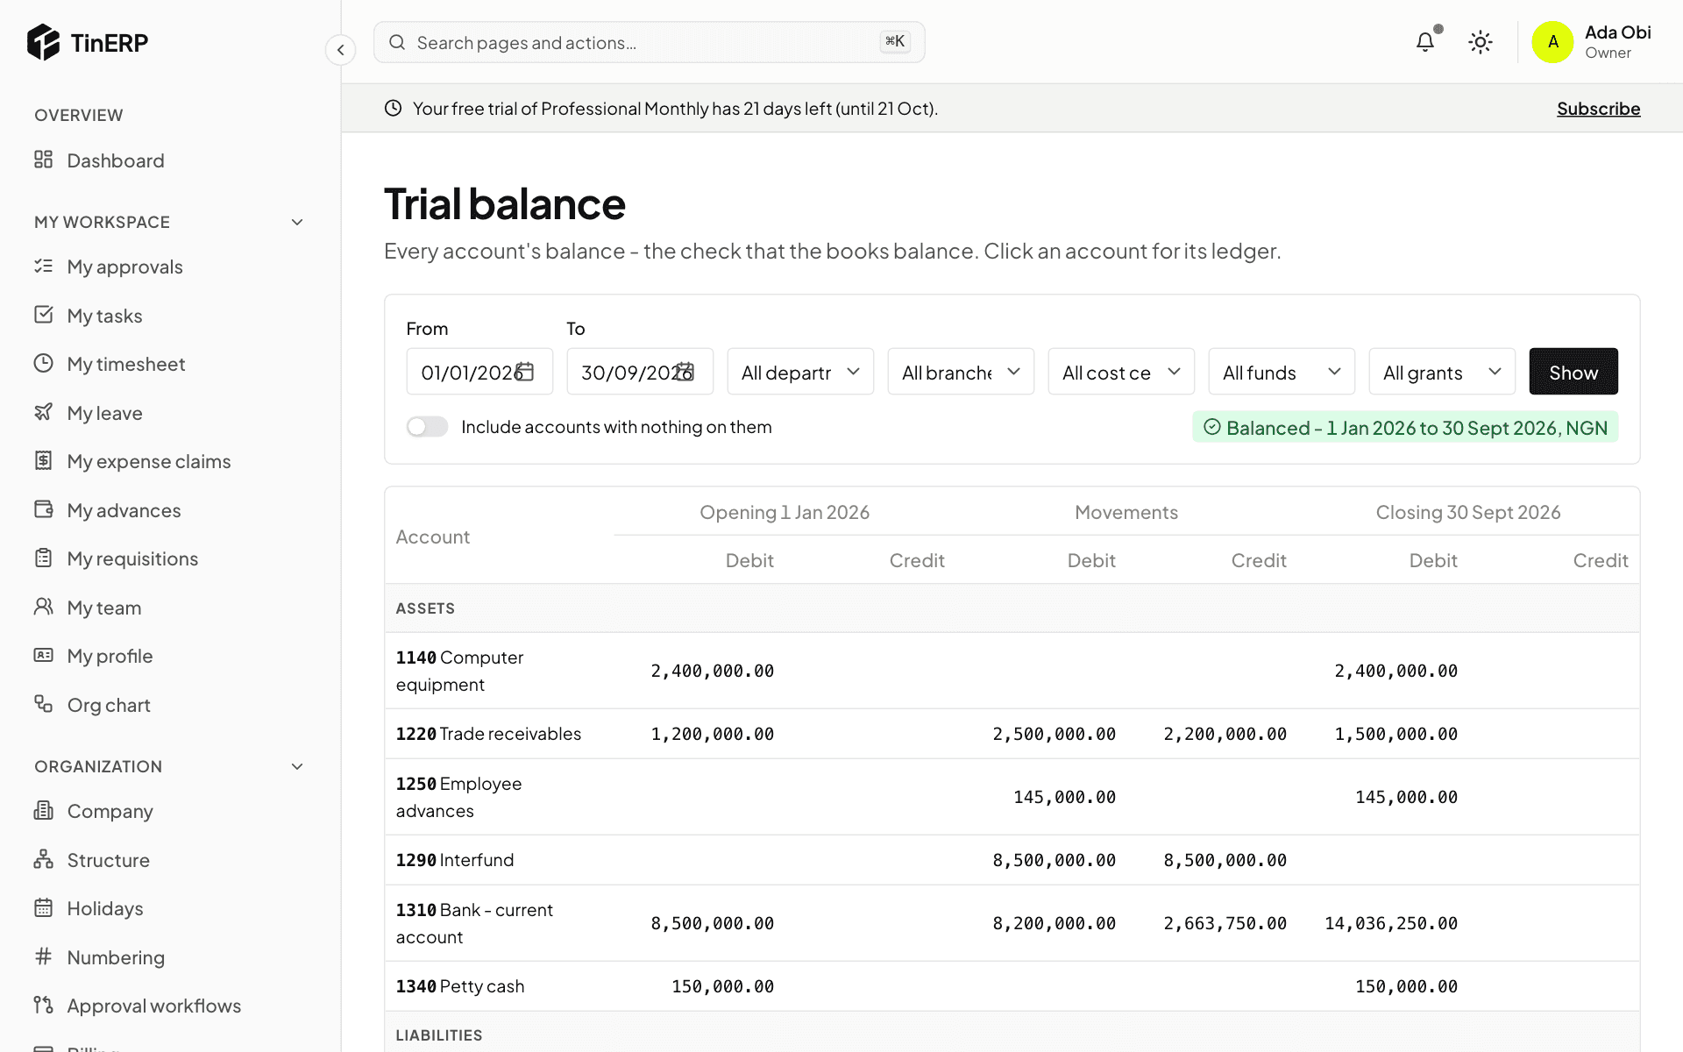
Task: Toggle the light/dark theme sun icon
Action: (x=1481, y=42)
